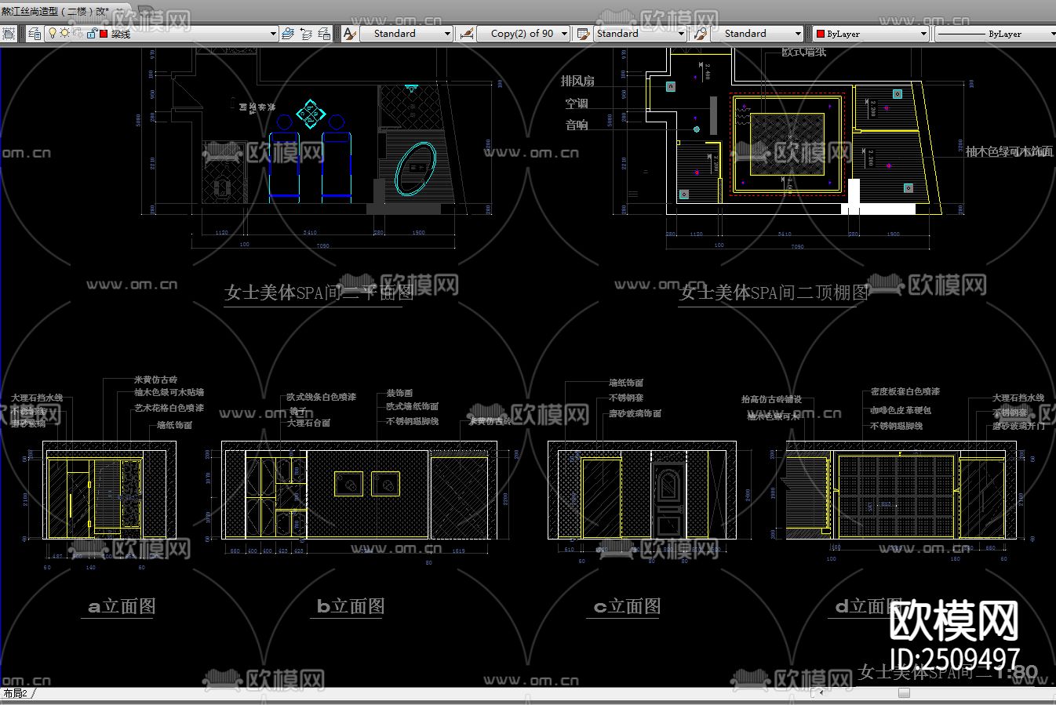Switch to the 布局2 layout tab
The image size is (1056, 705).
[x=16, y=693]
